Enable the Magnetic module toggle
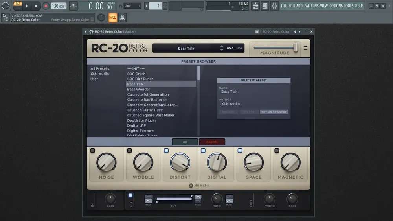 [x=277, y=151]
